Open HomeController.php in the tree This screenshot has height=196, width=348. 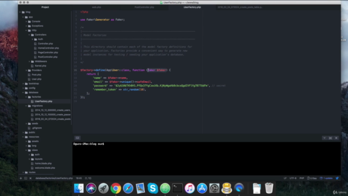pos(48,48)
